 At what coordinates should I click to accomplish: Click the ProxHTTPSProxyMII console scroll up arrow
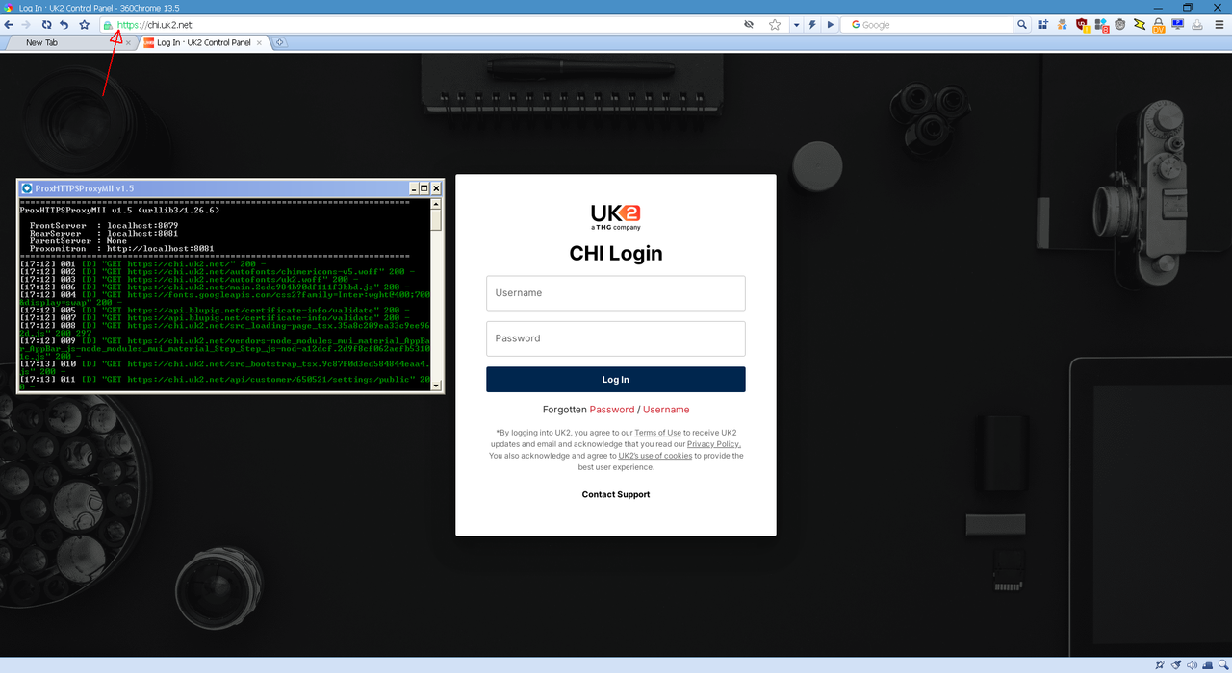click(x=436, y=205)
